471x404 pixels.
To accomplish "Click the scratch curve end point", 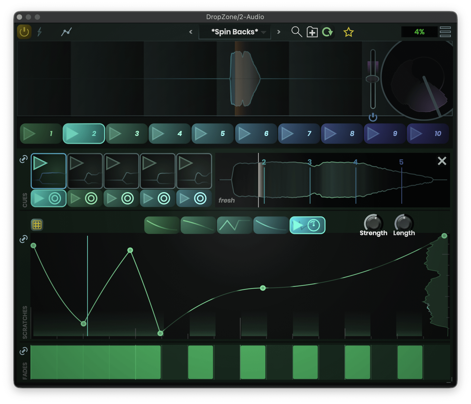I will coord(444,236).
